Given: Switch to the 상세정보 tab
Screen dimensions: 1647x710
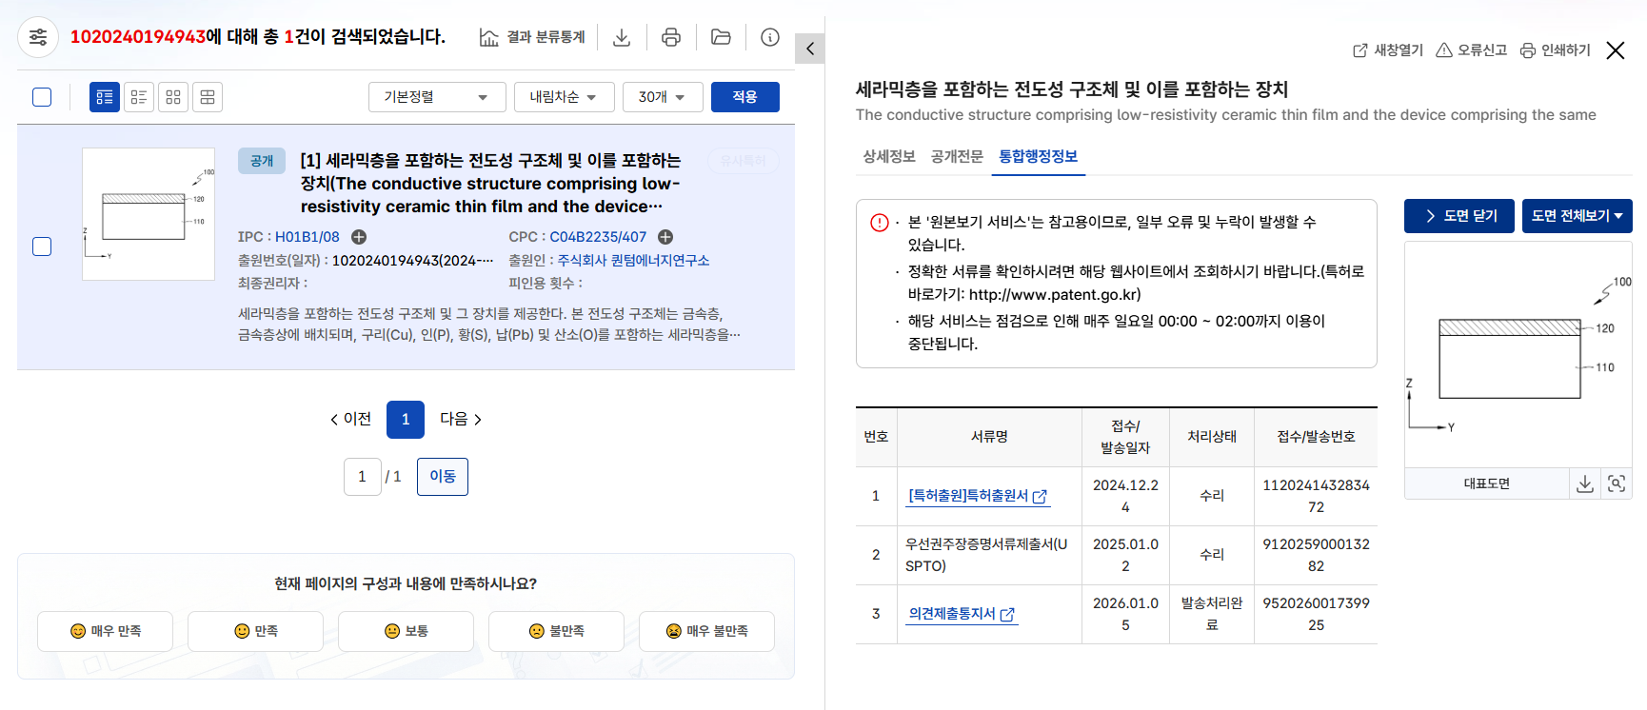Looking at the screenshot, I should 888,157.
